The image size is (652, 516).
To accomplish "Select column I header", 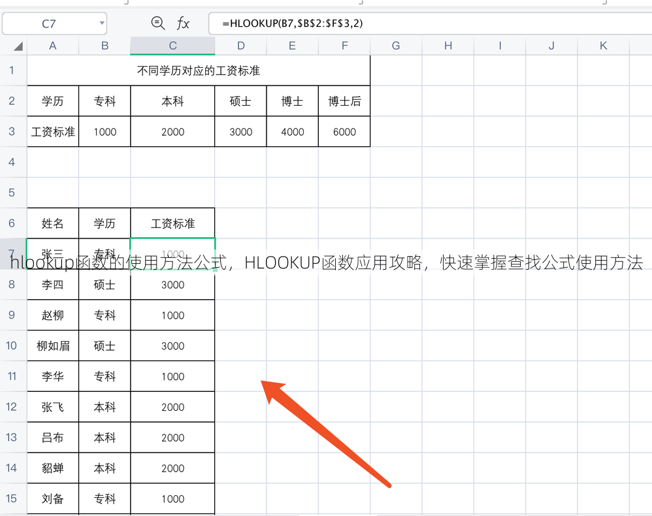I will [500, 46].
